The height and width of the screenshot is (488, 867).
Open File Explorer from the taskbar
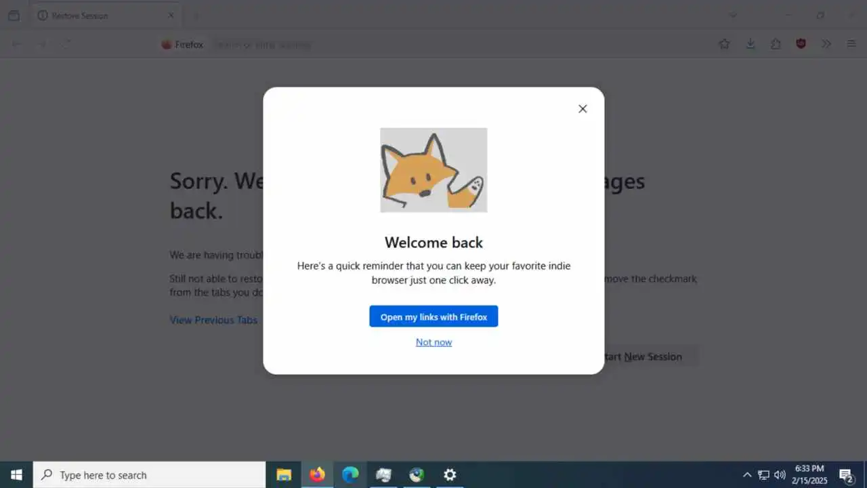coord(284,474)
